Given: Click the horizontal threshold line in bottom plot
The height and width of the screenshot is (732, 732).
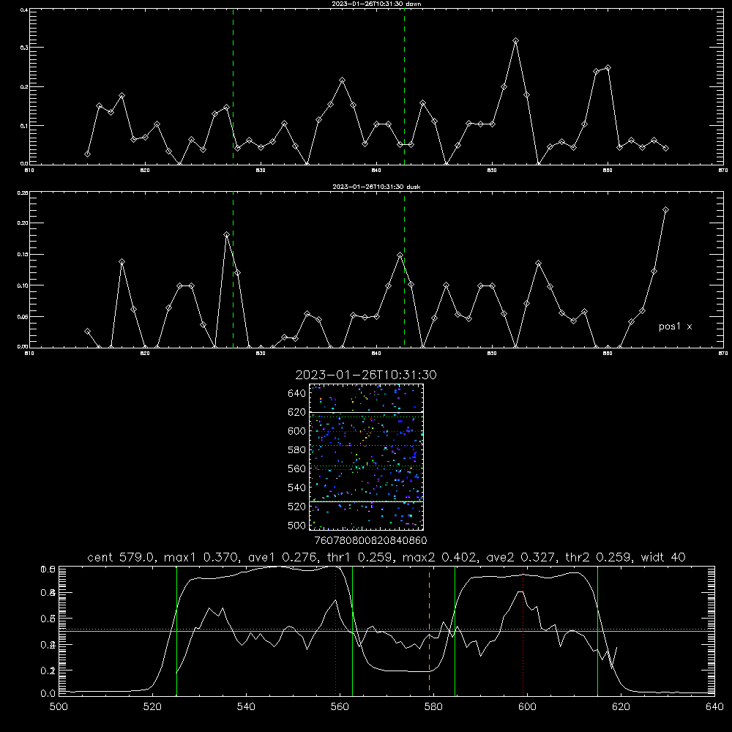Looking at the screenshot, I should [386, 631].
